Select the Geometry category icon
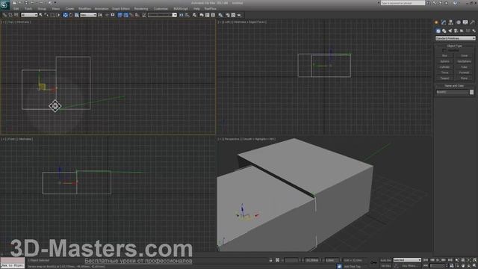The width and height of the screenshot is (478, 269). point(438,31)
